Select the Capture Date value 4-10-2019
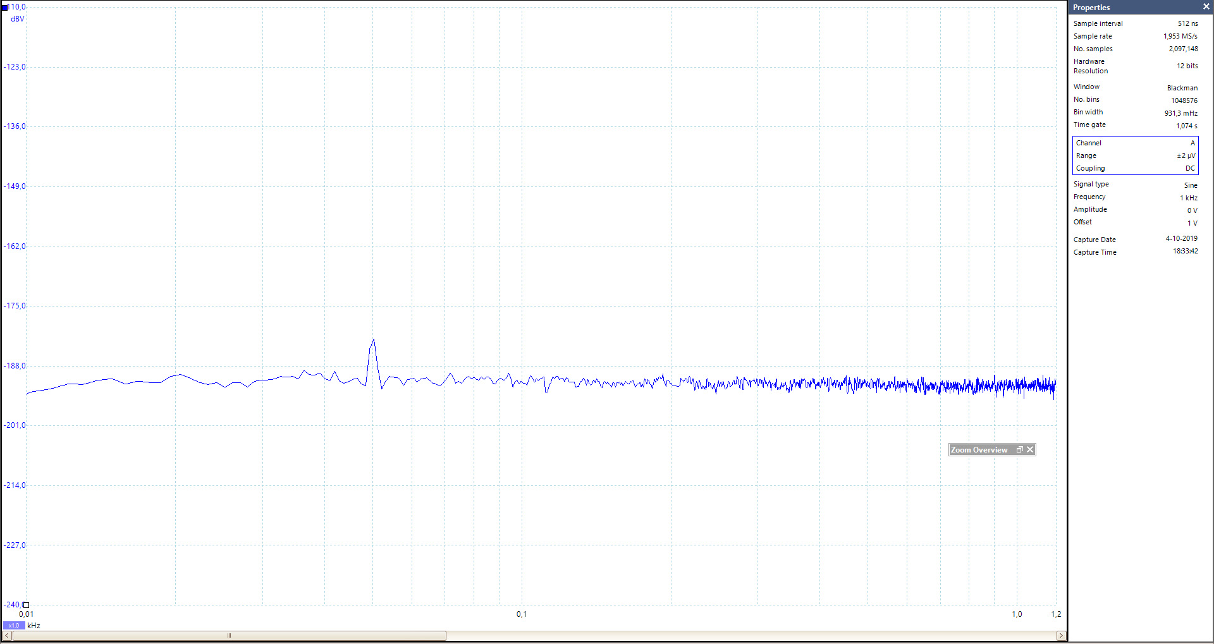 pyautogui.click(x=1181, y=238)
